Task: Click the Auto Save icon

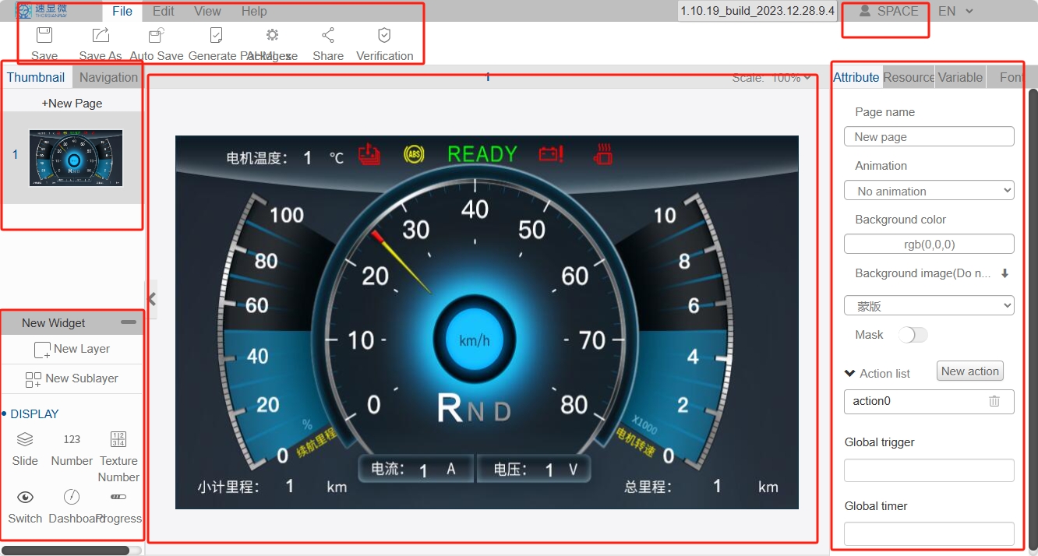Action: 157,35
